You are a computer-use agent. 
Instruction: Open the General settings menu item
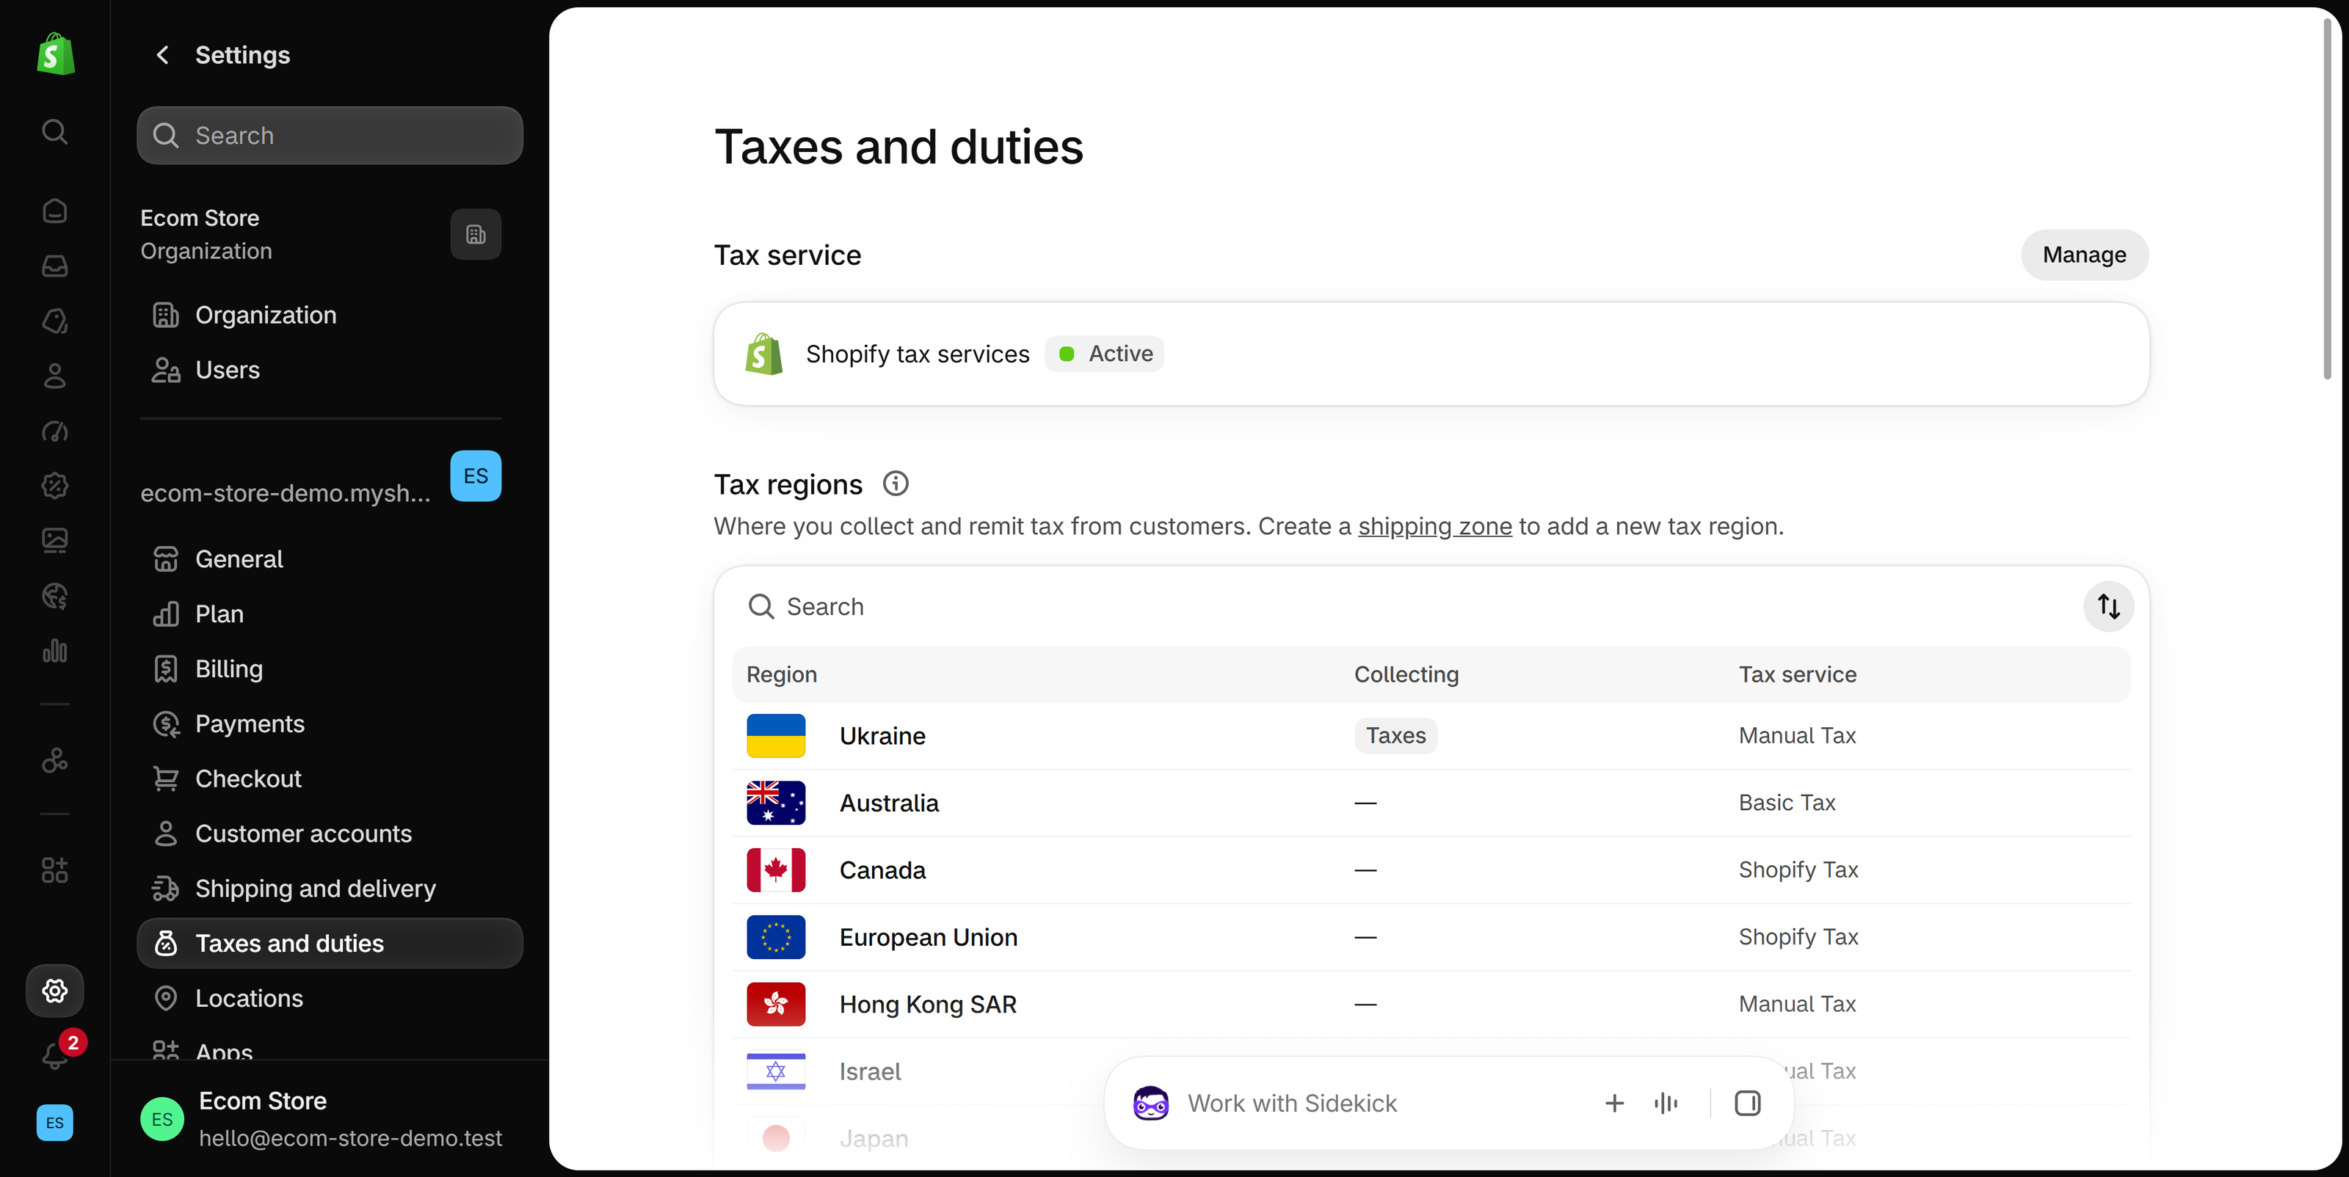330,559
